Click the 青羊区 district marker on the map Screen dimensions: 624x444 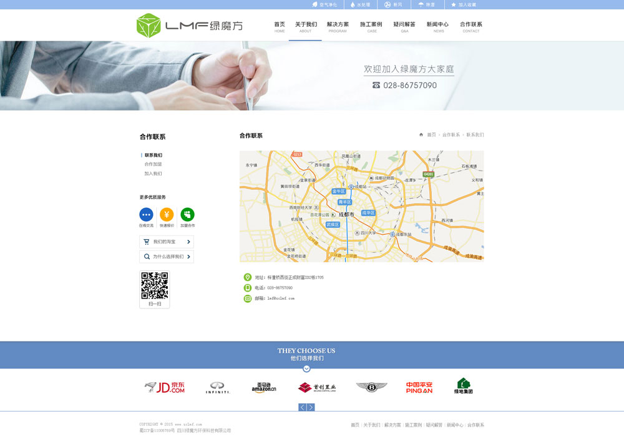(344, 202)
